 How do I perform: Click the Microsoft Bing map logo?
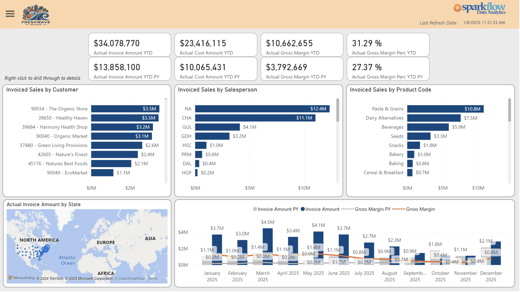[22, 278]
